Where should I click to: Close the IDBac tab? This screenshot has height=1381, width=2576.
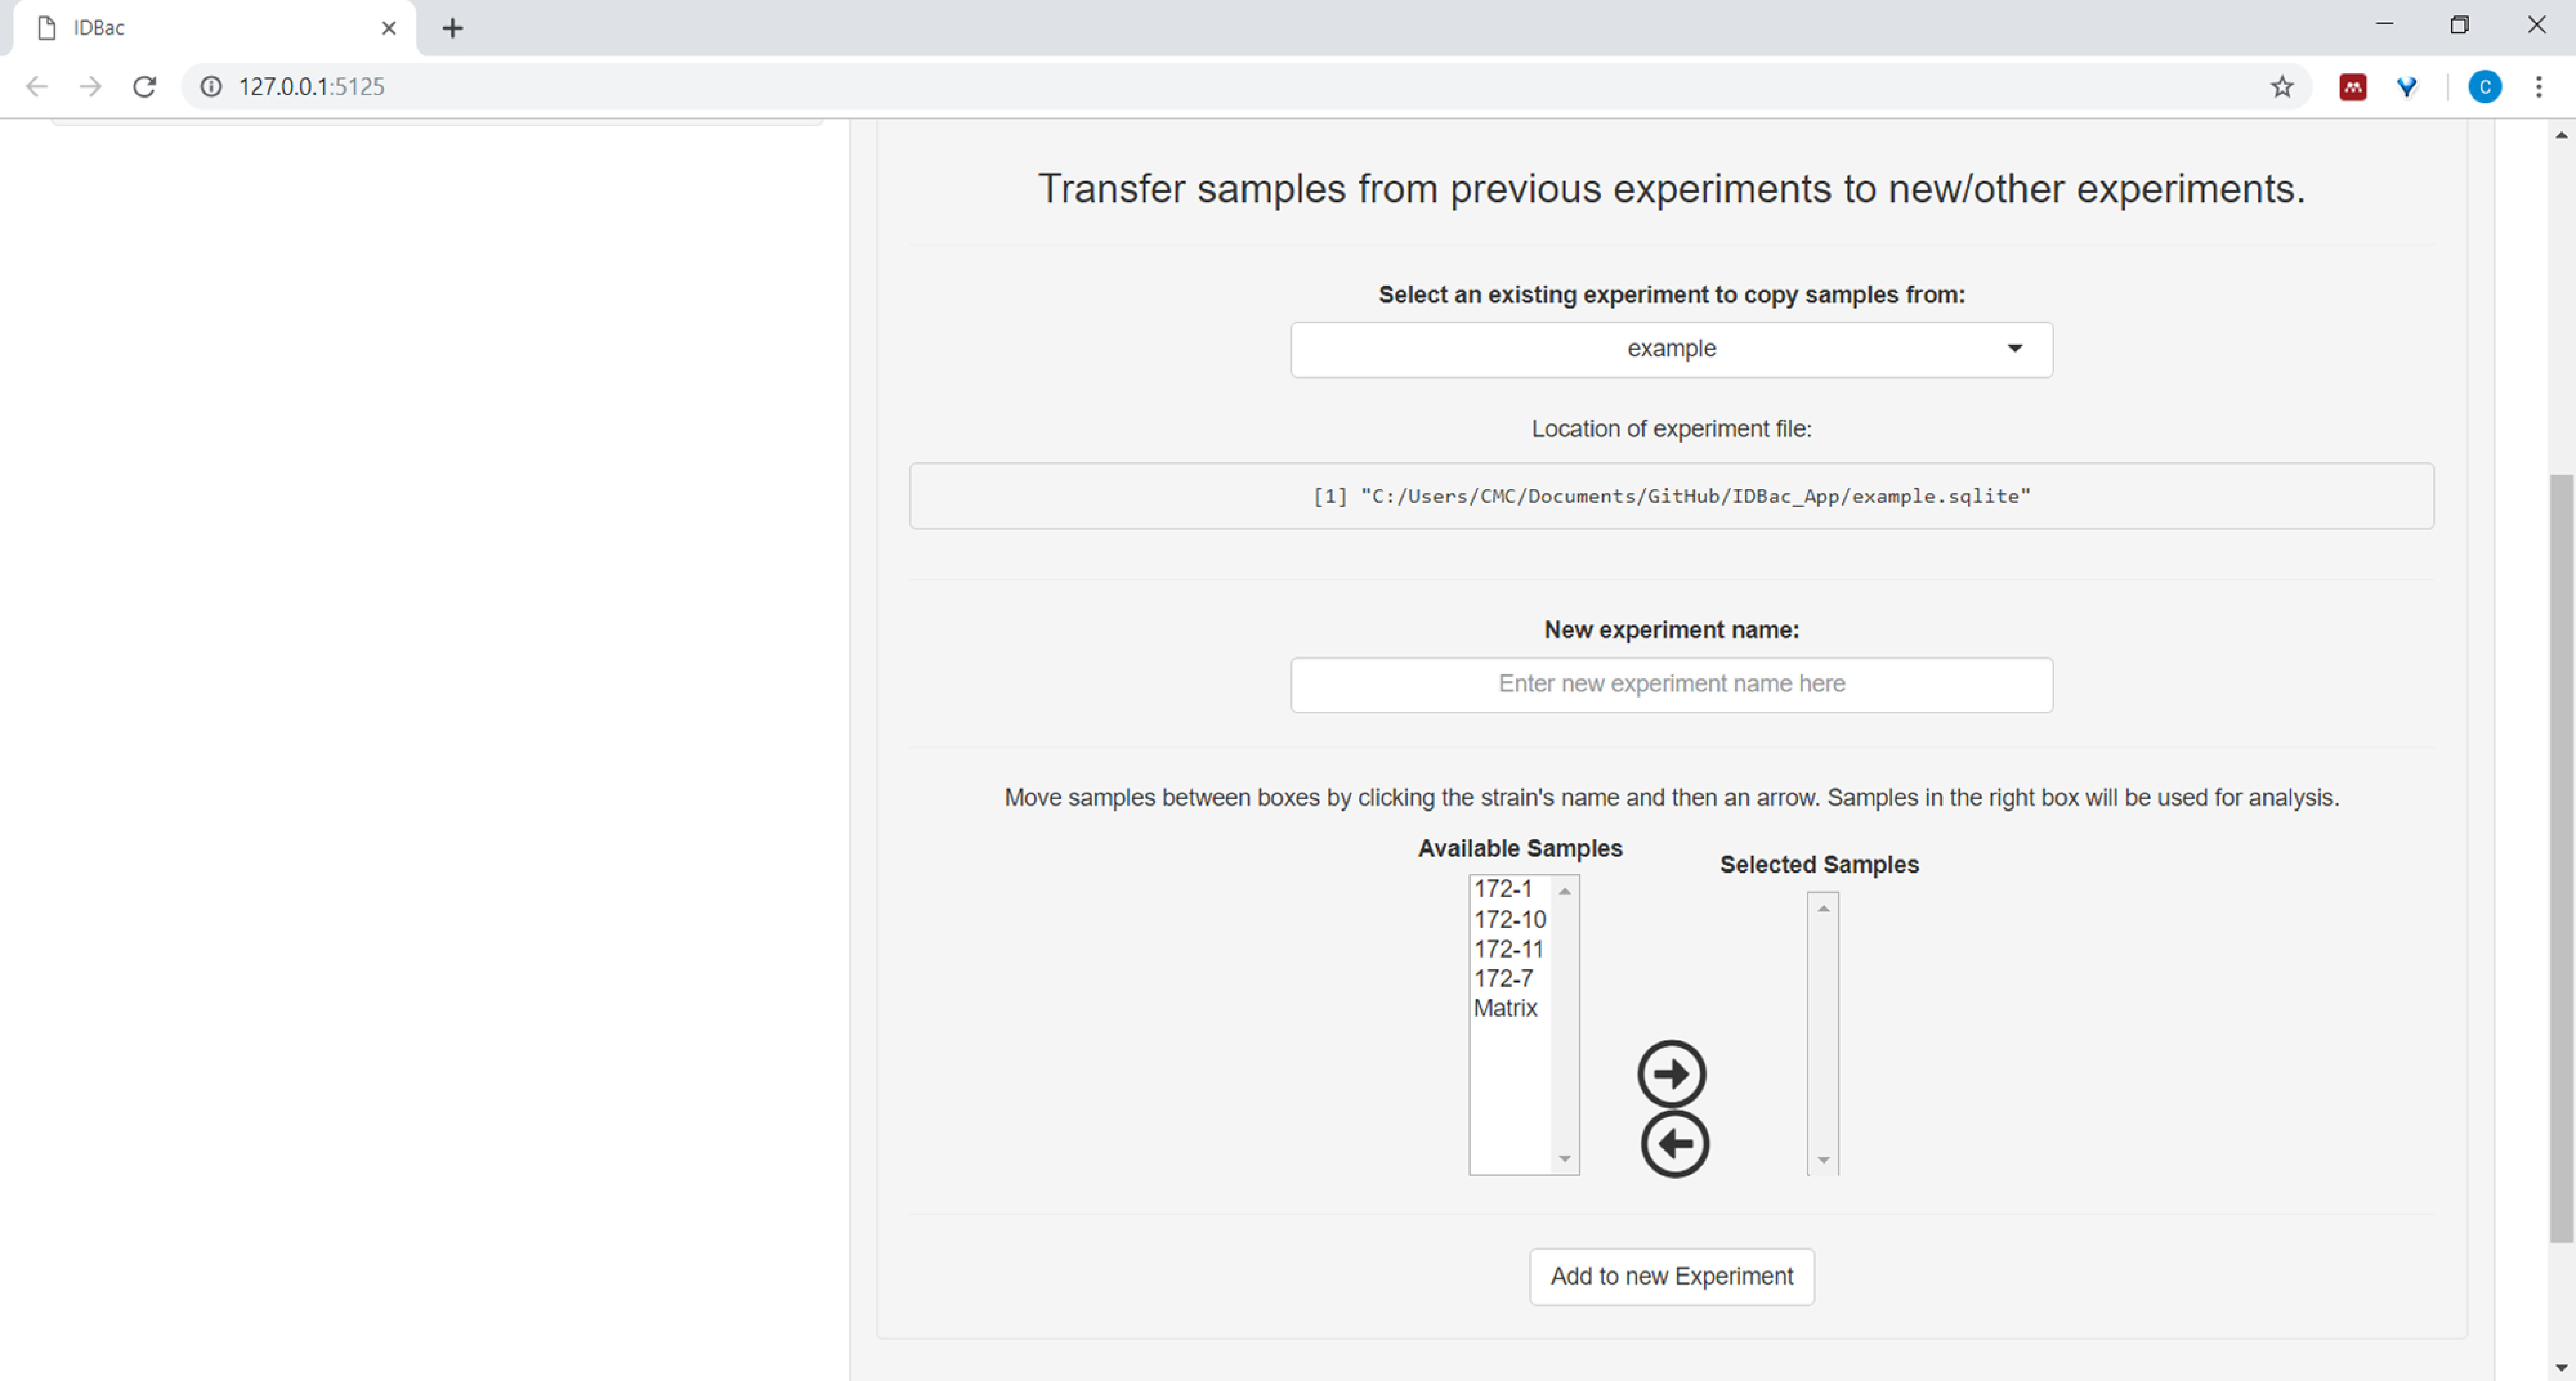click(389, 28)
